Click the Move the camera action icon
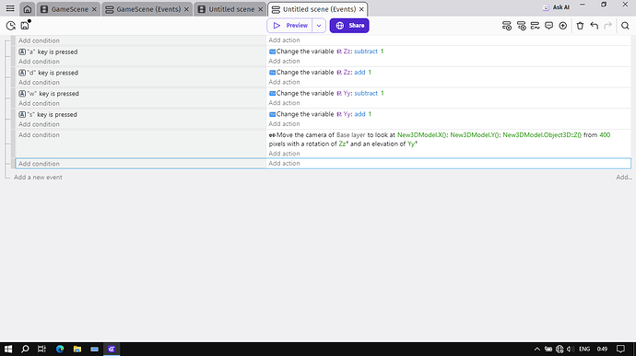Image resolution: width=636 pixels, height=356 pixels. point(272,135)
